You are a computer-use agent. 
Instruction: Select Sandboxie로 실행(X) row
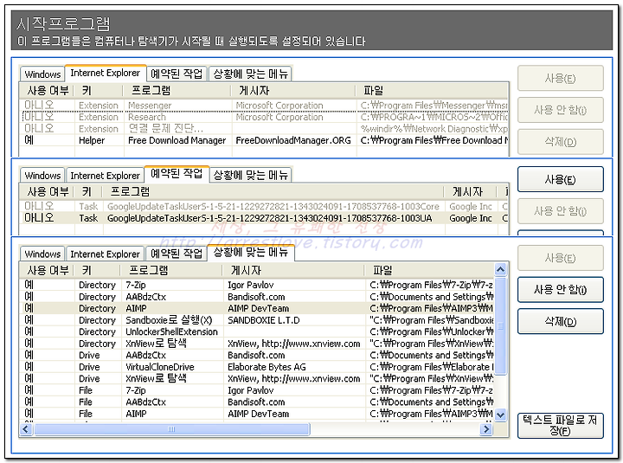click(257, 320)
